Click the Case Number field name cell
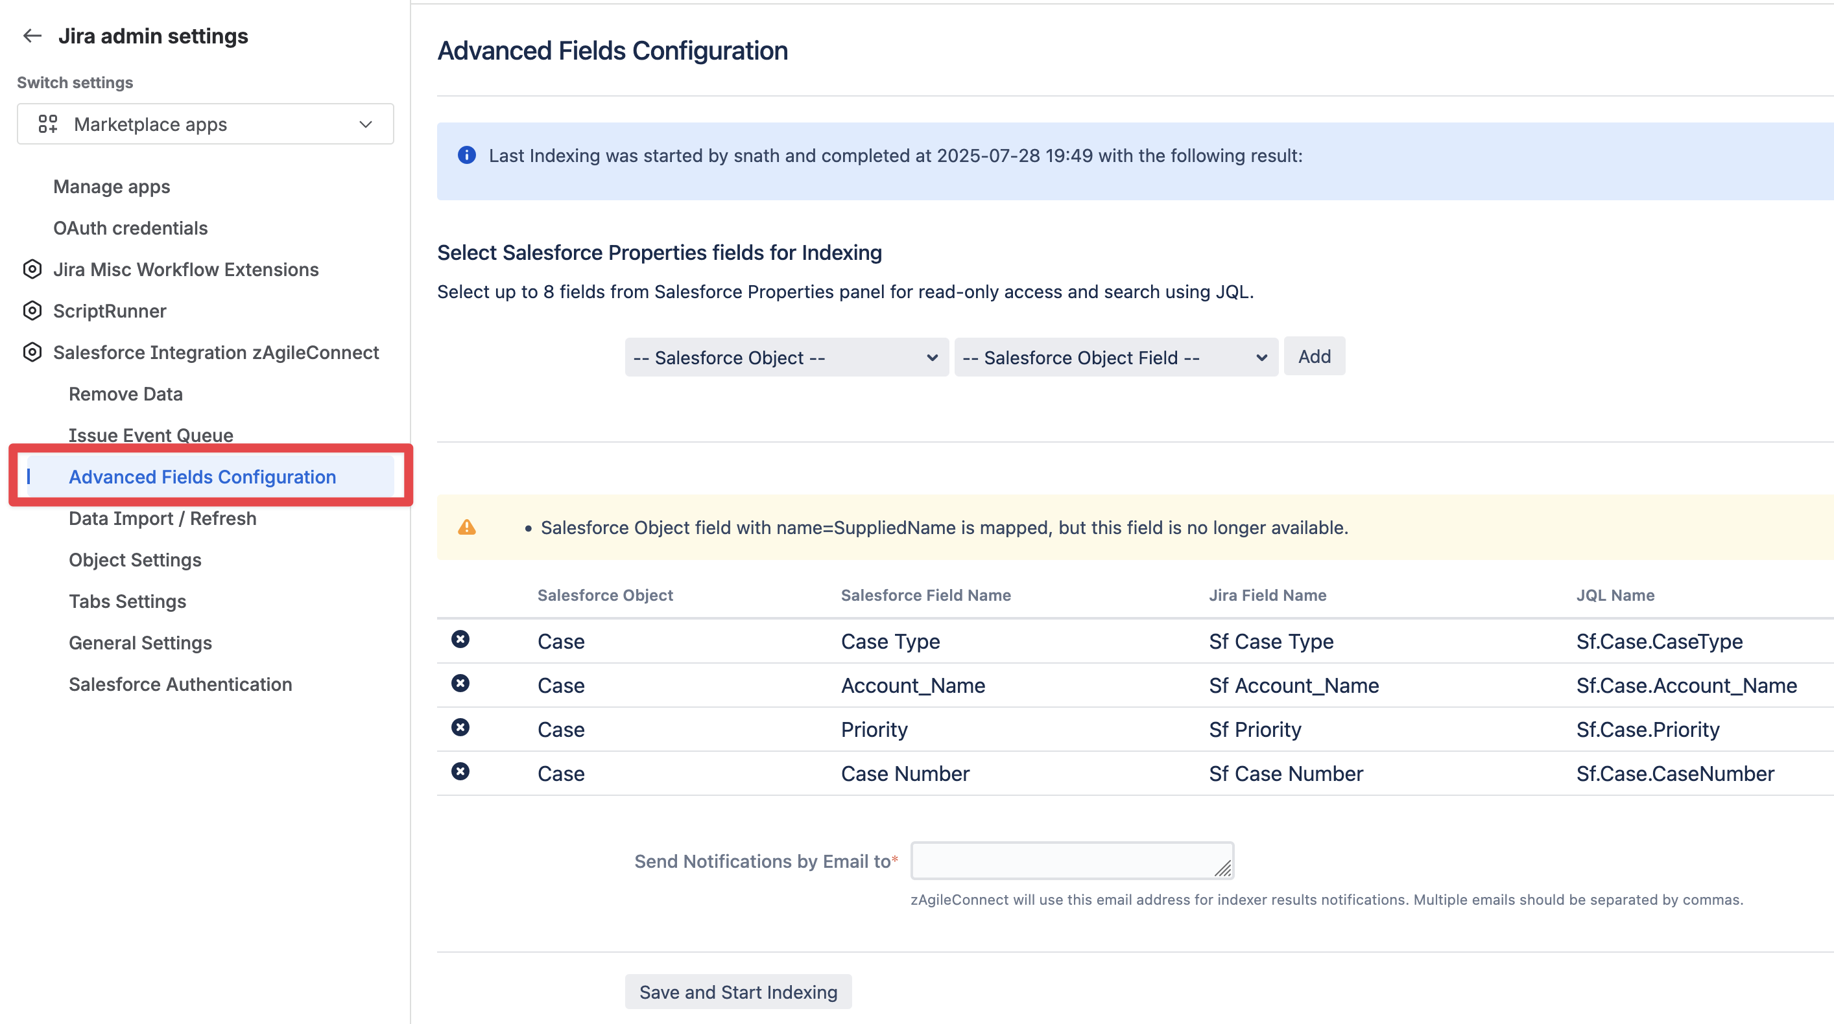 (905, 774)
